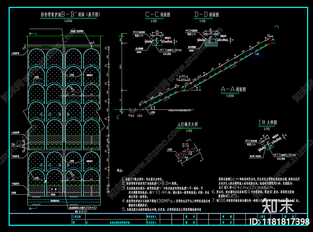Viewport: 313px width, 232px height.
Task: Click the ID:1181817398 text
Action: [280, 222]
